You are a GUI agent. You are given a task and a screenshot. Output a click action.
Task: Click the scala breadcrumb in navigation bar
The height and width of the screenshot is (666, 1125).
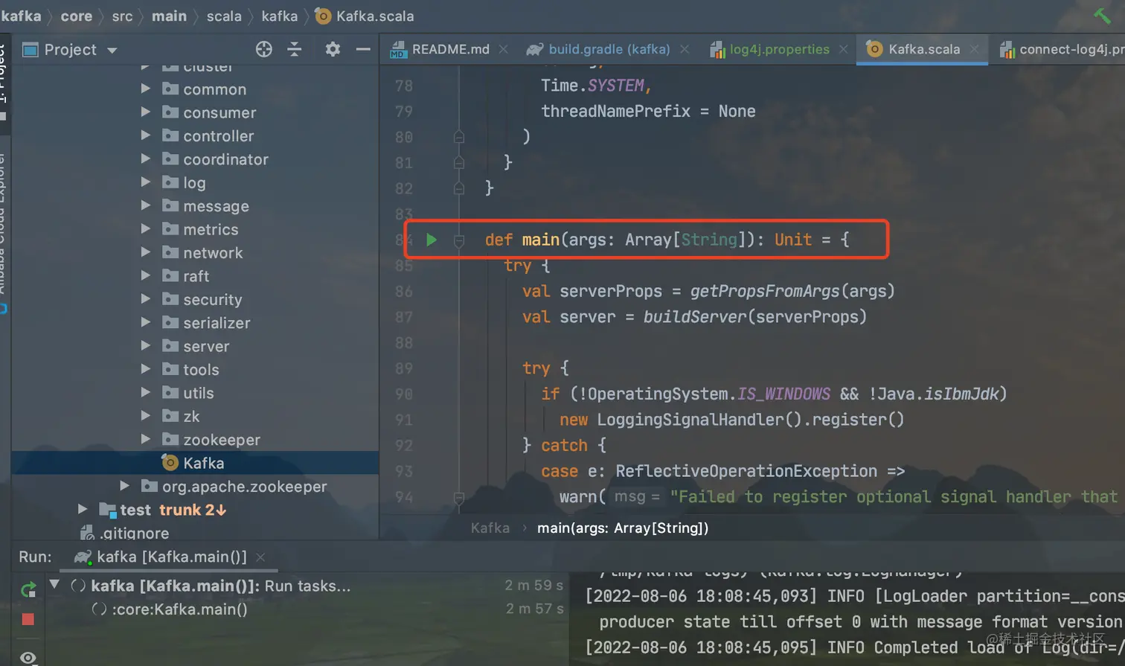[x=224, y=16]
